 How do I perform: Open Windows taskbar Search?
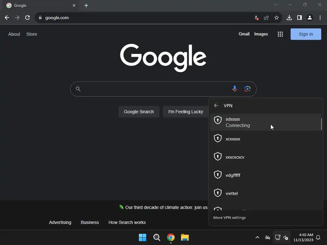(156, 237)
